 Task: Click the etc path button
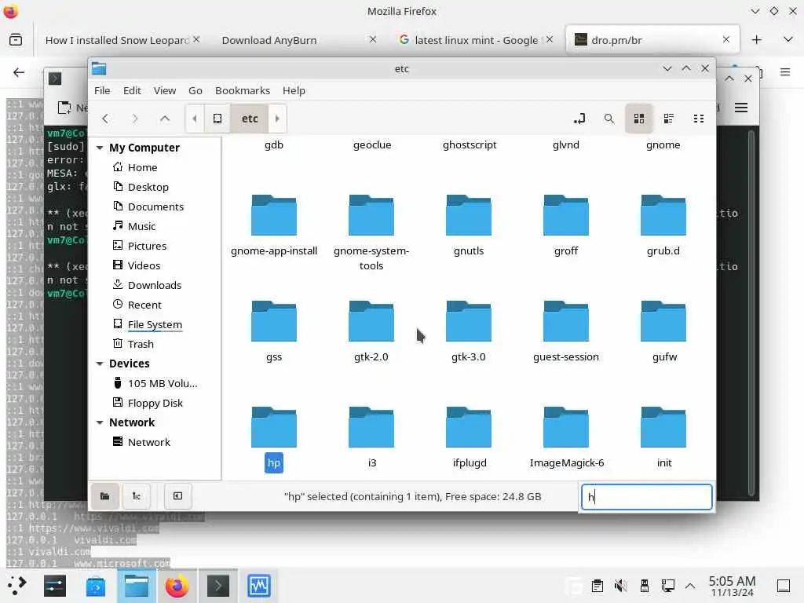(x=250, y=119)
